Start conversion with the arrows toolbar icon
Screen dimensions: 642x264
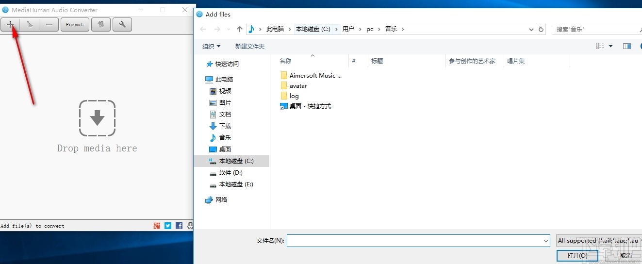[101, 24]
